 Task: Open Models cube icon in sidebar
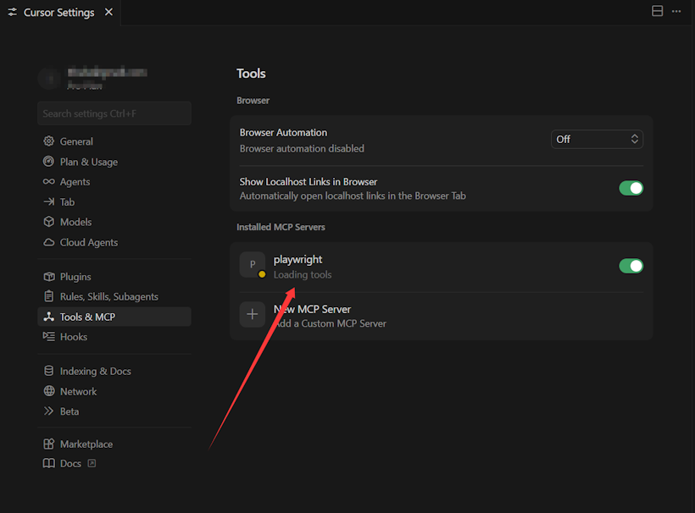pos(49,222)
